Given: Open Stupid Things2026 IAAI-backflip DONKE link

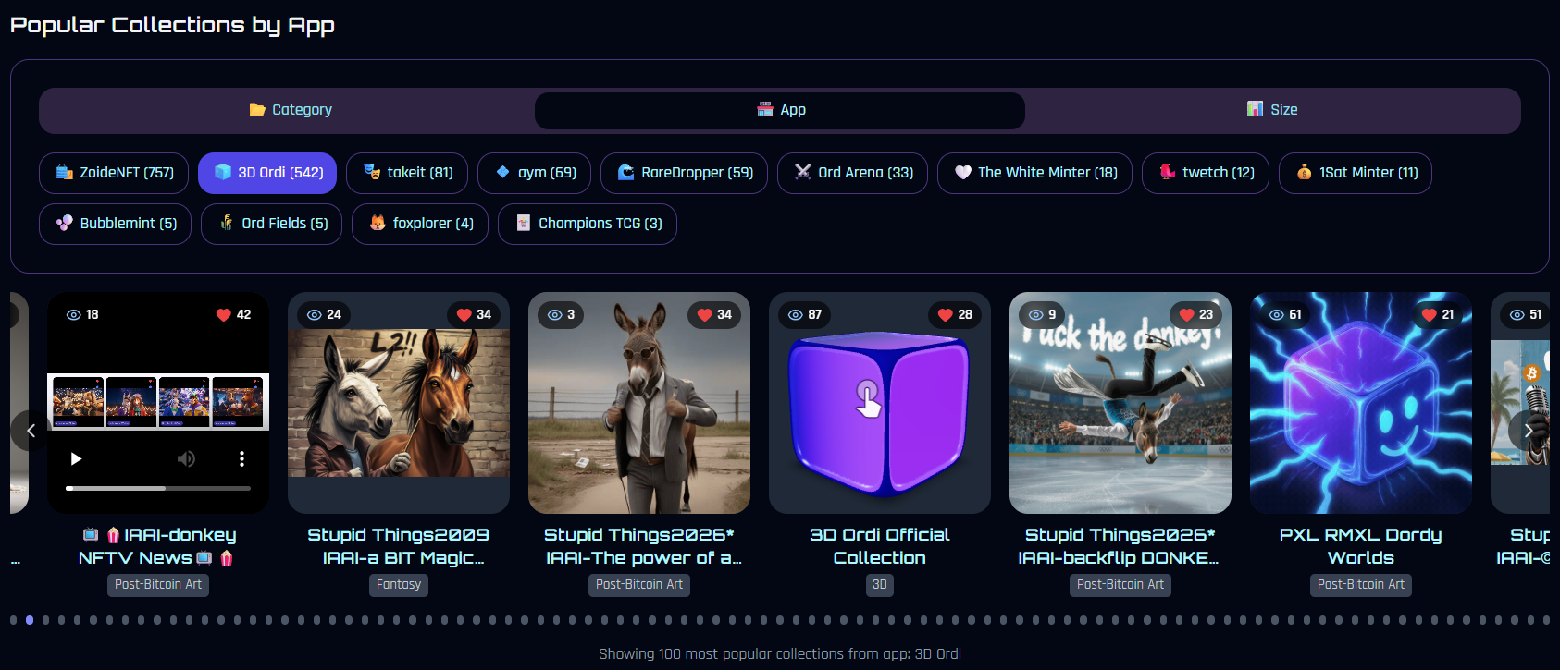Looking at the screenshot, I should [1120, 546].
